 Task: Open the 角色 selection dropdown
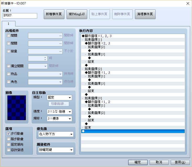click(45, 82)
